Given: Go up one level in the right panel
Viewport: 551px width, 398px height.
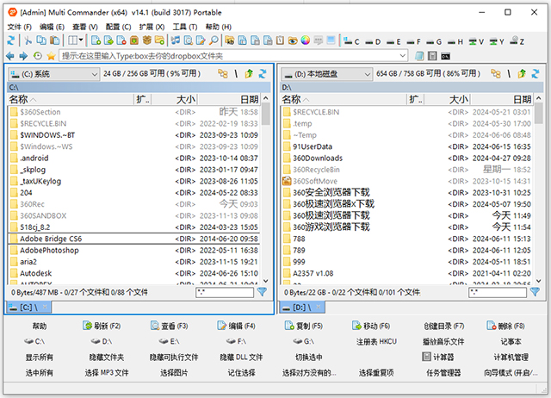Looking at the screenshot, I should pyautogui.click(x=522, y=73).
